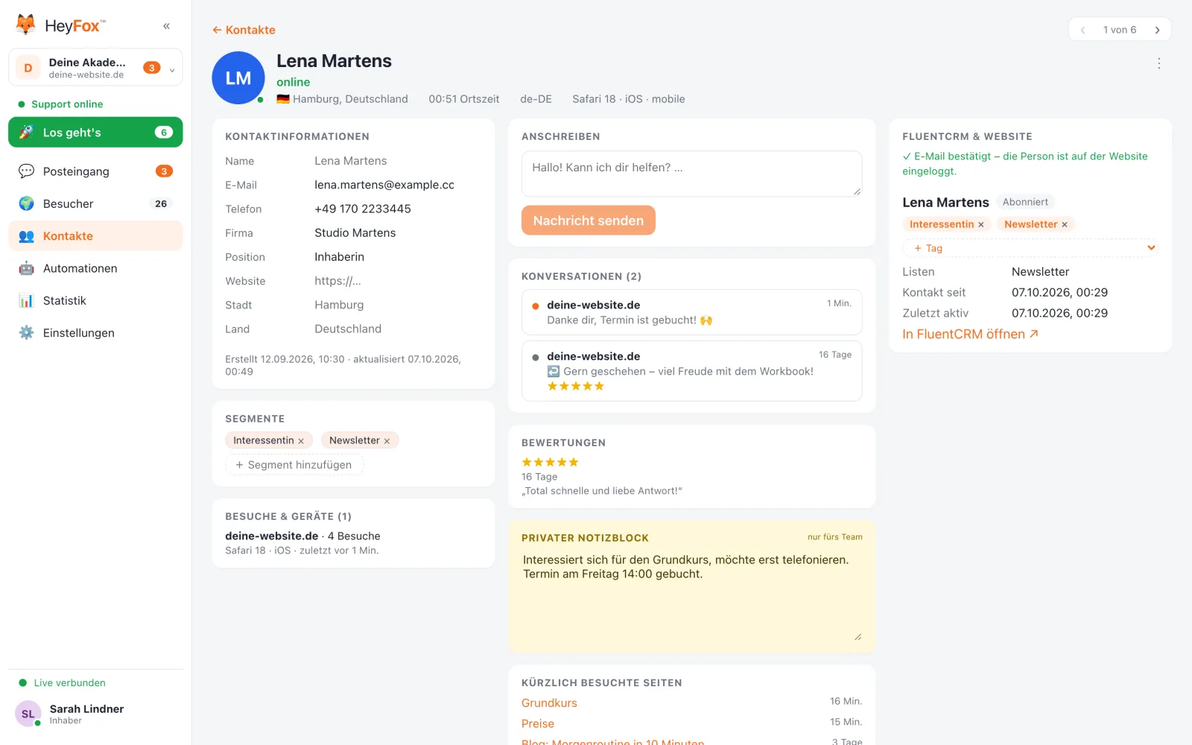The image size is (1192, 745).
Task: Click Support online status indicator
Action: (x=60, y=104)
